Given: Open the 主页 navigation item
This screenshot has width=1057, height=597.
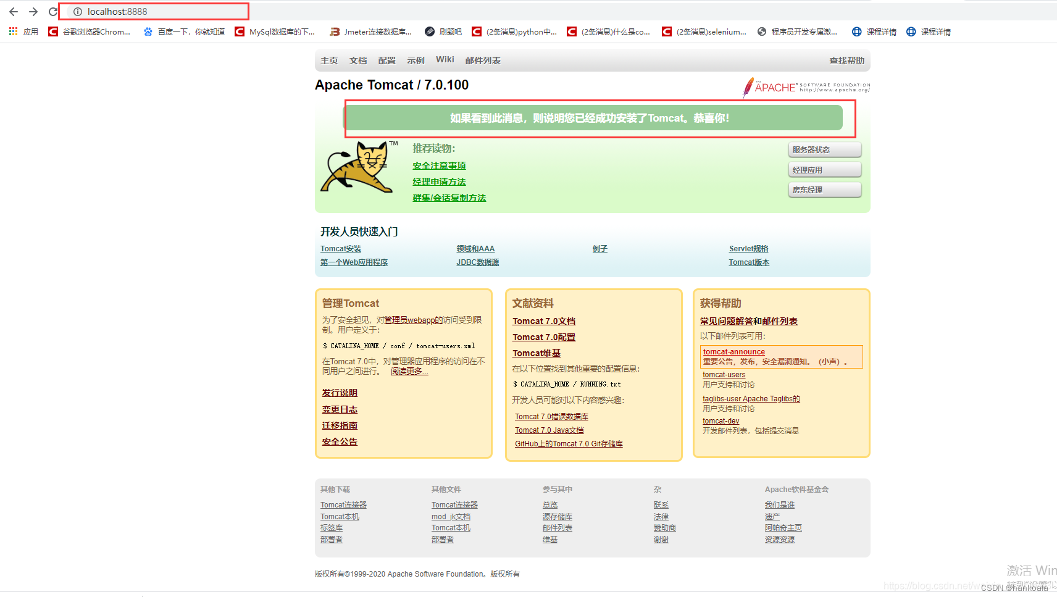Looking at the screenshot, I should 329,60.
